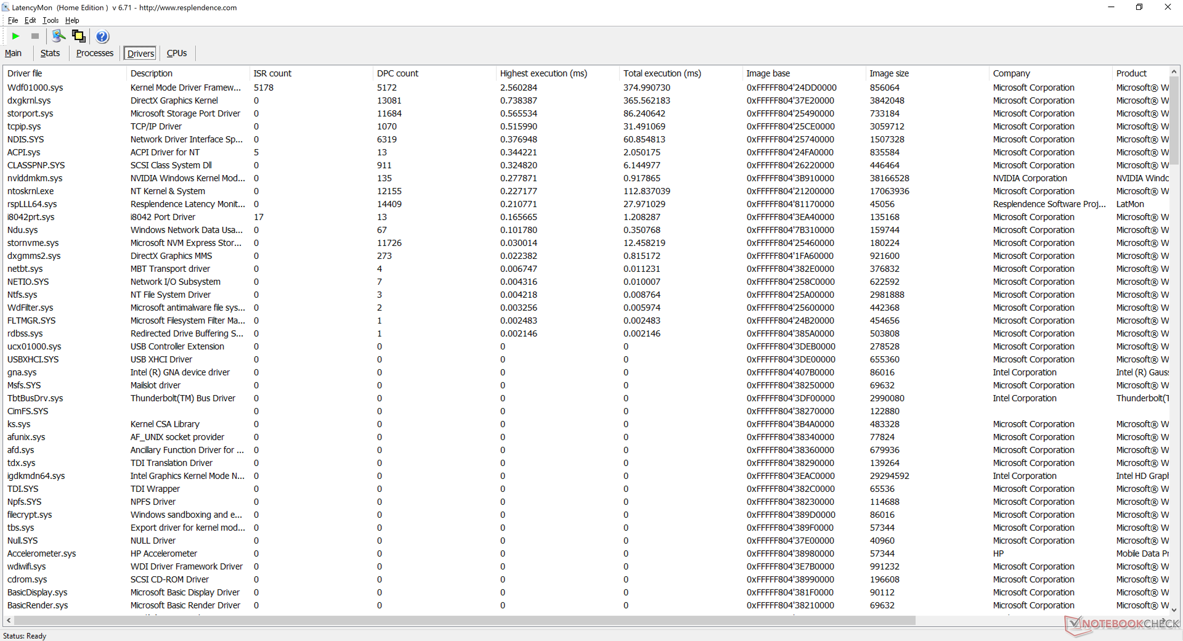Open the options tool icon in toolbar
This screenshot has width=1183, height=641.
[59, 36]
